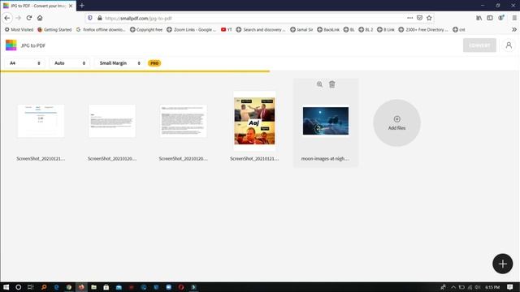Open the Getting Started bookmark
Image resolution: width=520 pixels, height=292 pixels.
(54, 29)
